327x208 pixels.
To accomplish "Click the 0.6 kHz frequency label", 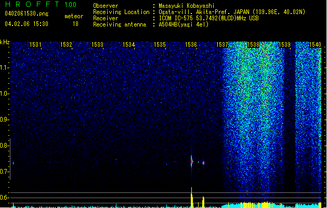I will 5,198.
